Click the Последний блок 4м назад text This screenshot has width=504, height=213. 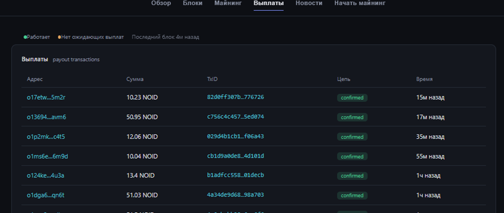tap(165, 37)
